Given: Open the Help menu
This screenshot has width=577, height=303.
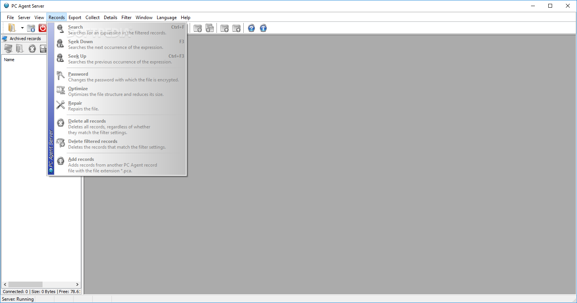Looking at the screenshot, I should pos(185,18).
